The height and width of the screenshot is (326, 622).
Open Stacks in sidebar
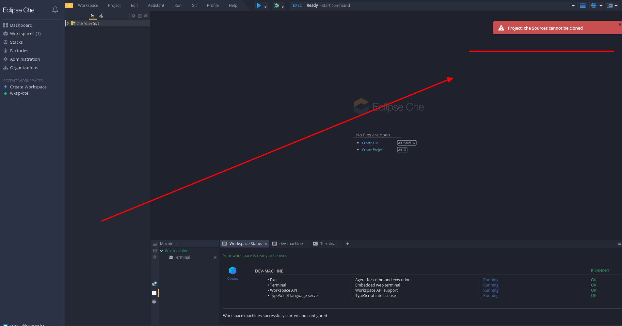(16, 42)
